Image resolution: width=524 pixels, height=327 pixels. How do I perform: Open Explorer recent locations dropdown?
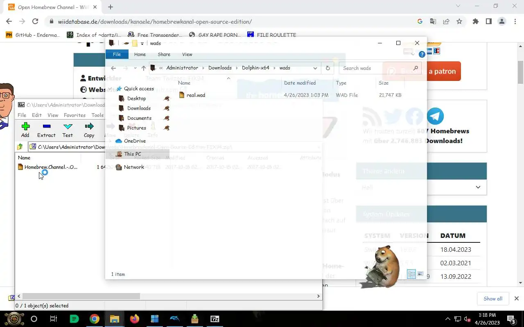pos(135,68)
